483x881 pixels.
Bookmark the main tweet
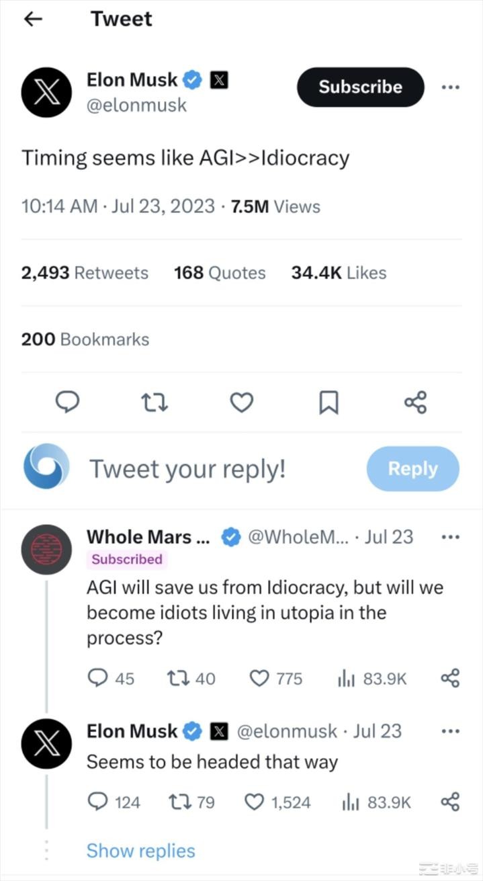(328, 403)
